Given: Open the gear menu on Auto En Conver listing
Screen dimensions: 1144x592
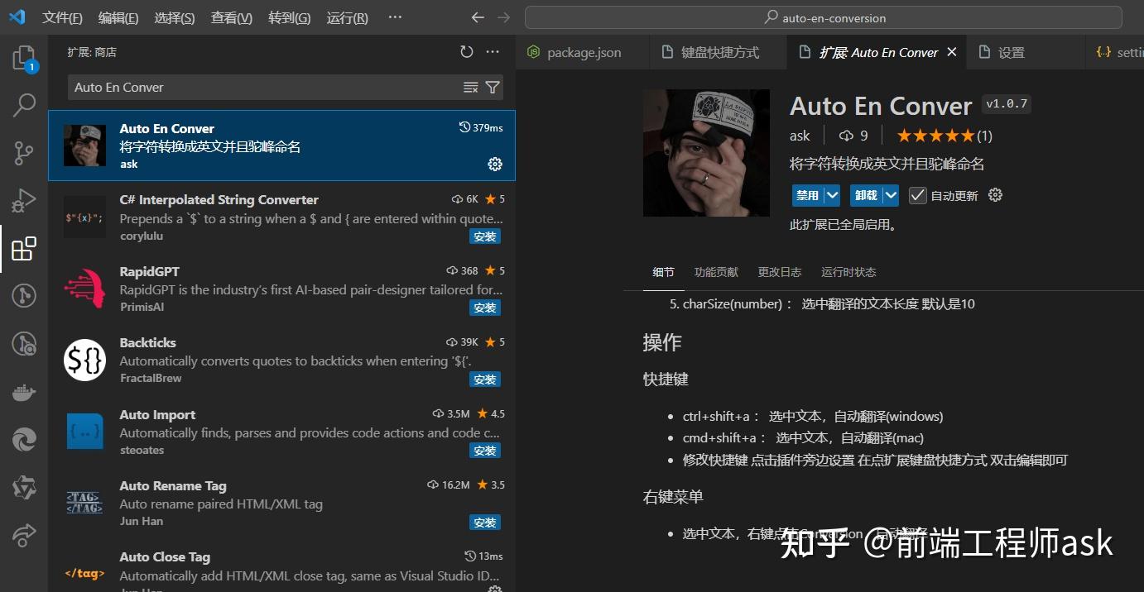Looking at the screenshot, I should click(494, 164).
